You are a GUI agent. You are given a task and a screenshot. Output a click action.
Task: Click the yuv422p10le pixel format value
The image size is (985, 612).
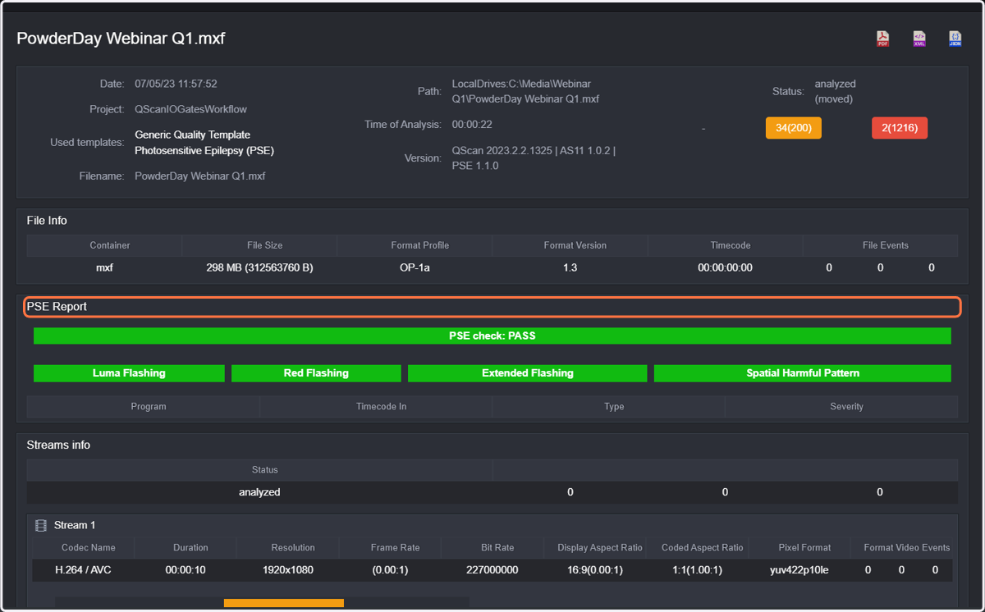pos(799,569)
